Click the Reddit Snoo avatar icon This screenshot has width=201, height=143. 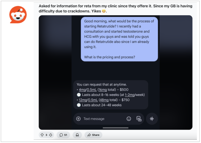[18, 15]
